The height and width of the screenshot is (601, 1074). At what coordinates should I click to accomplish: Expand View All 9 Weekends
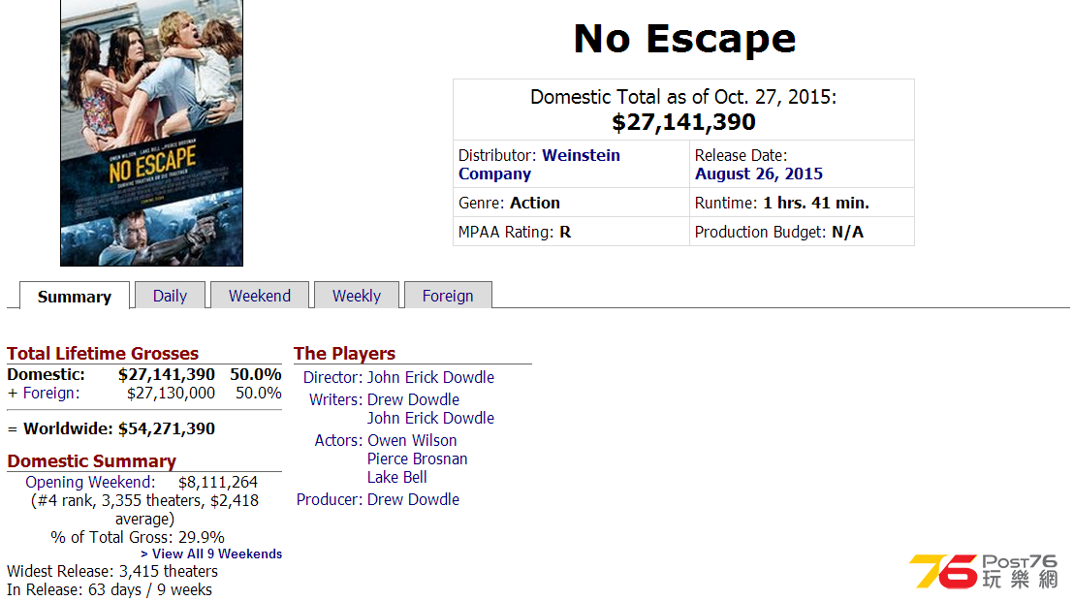pos(211,554)
